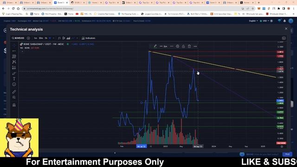
Task: Select the ruler measure tool
Action: (14, 92)
